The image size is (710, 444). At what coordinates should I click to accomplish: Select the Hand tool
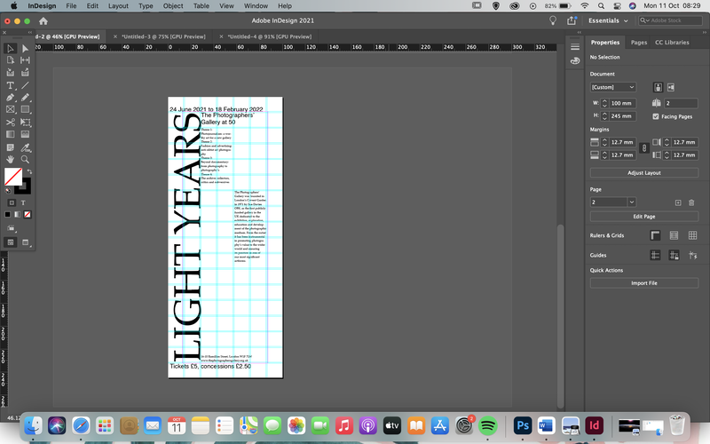10,160
